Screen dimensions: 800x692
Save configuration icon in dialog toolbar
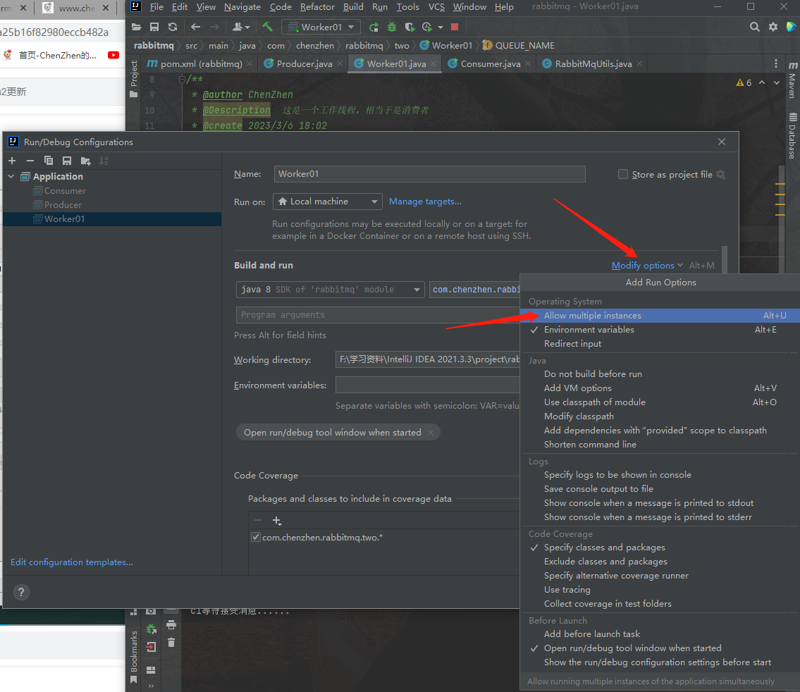click(67, 161)
